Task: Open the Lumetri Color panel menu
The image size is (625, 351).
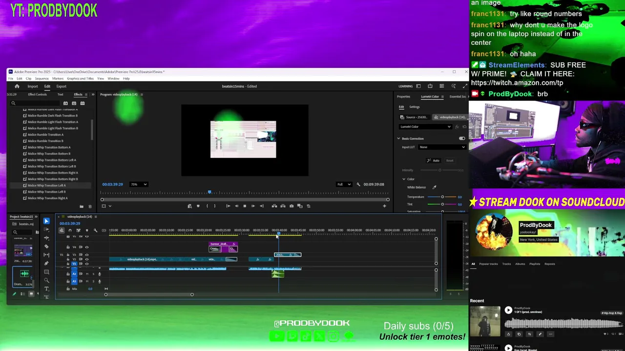Action: [x=442, y=97]
